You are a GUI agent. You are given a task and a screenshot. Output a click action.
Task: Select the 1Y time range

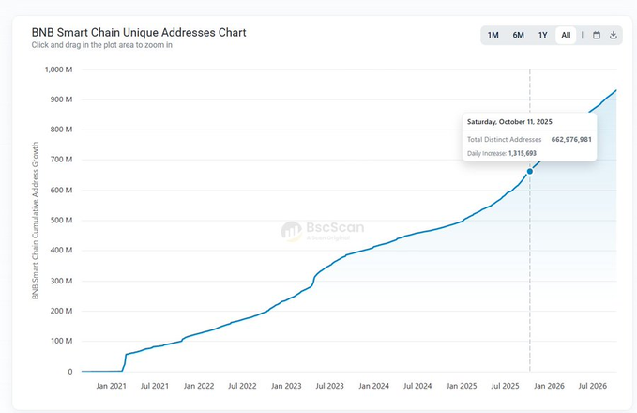[x=543, y=35]
